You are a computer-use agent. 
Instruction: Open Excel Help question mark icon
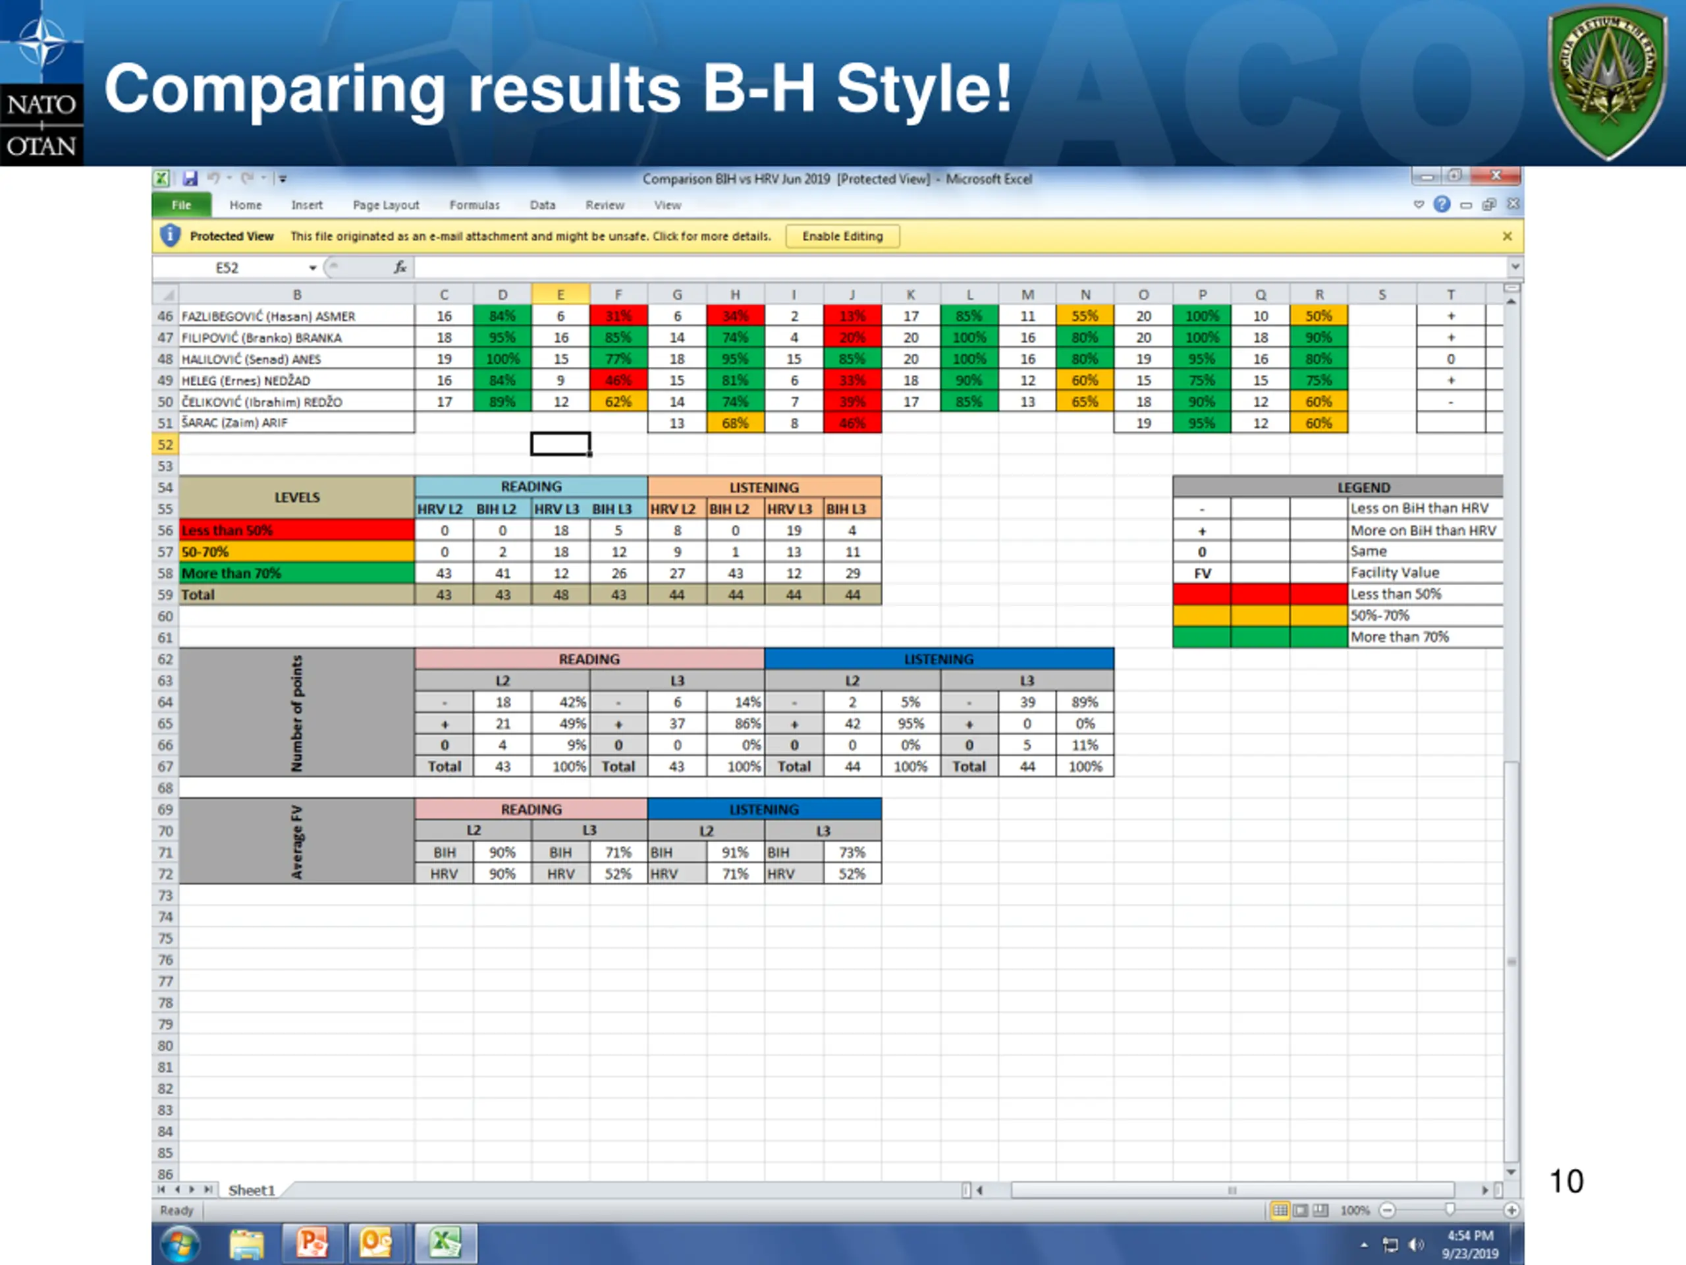pyautogui.click(x=1441, y=204)
